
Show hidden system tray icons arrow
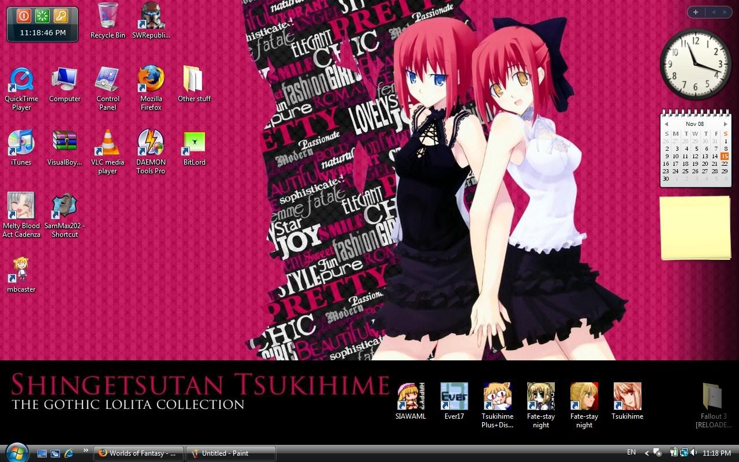(x=647, y=453)
